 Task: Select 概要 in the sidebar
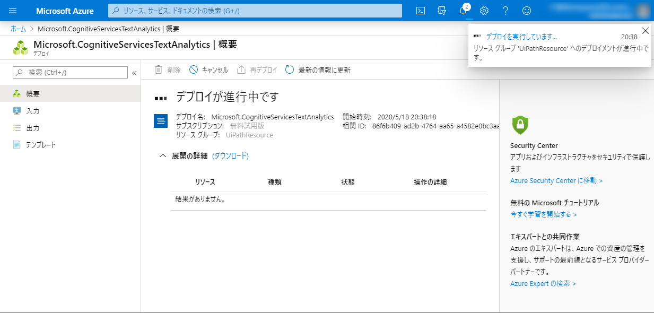point(70,94)
